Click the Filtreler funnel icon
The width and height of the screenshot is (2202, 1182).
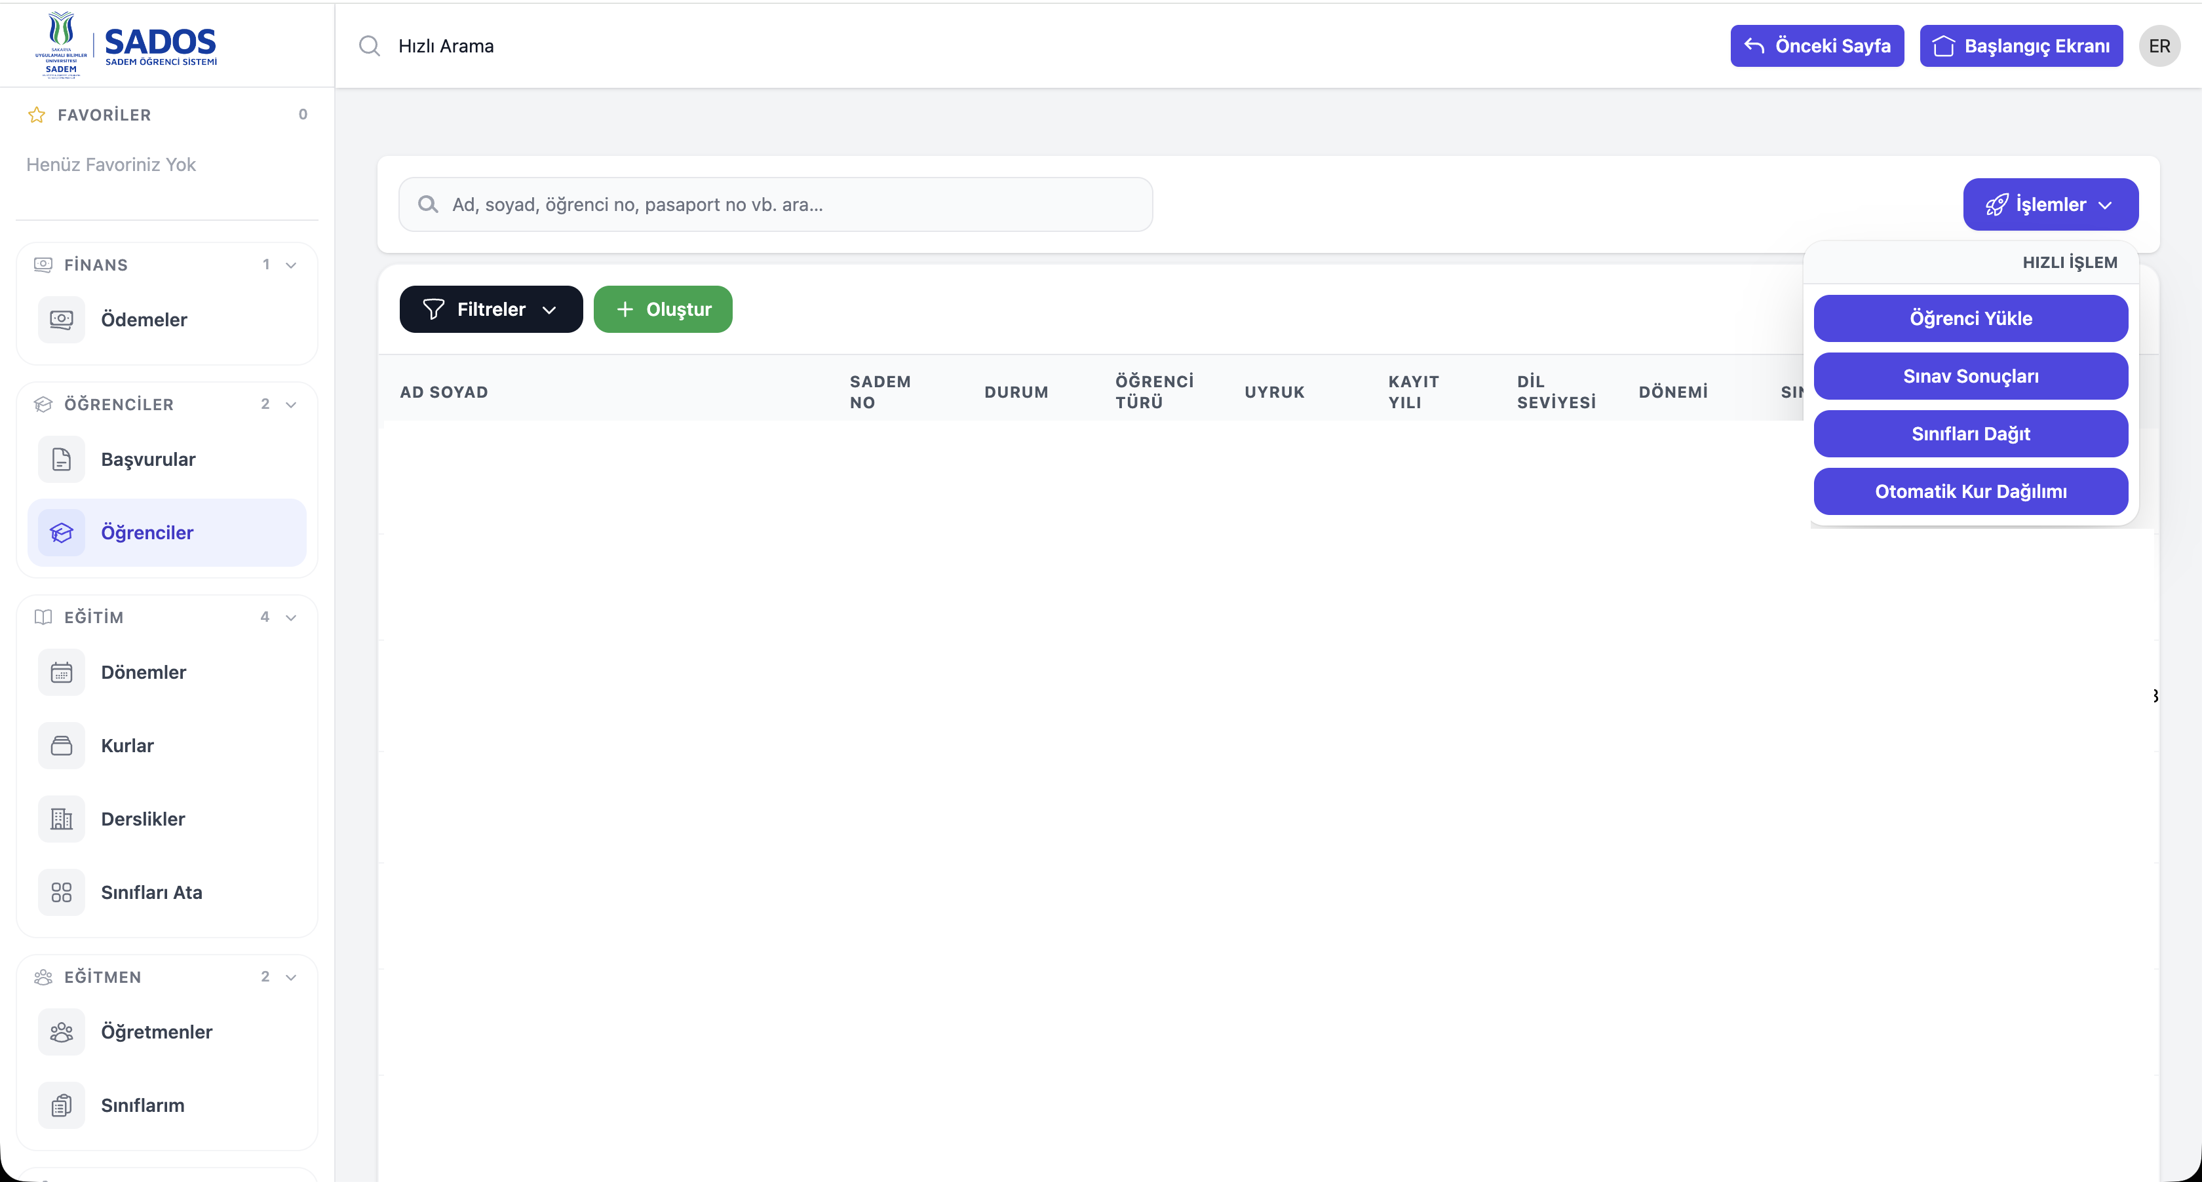(433, 309)
